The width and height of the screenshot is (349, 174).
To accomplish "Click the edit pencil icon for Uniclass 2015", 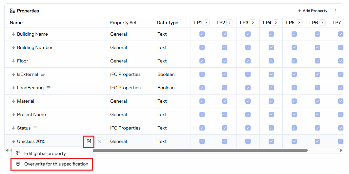I will click(x=89, y=141).
